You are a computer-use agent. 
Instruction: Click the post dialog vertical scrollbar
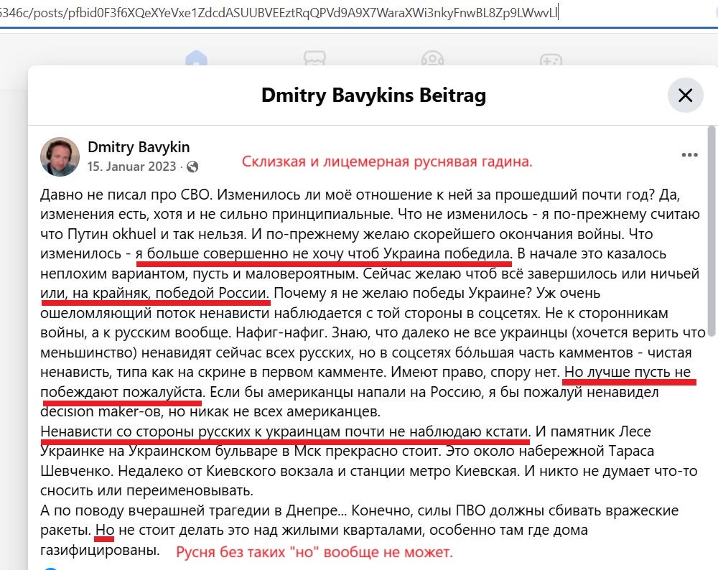712,231
